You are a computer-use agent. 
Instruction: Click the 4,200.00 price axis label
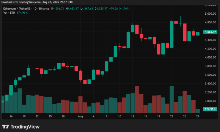point(210,49)
